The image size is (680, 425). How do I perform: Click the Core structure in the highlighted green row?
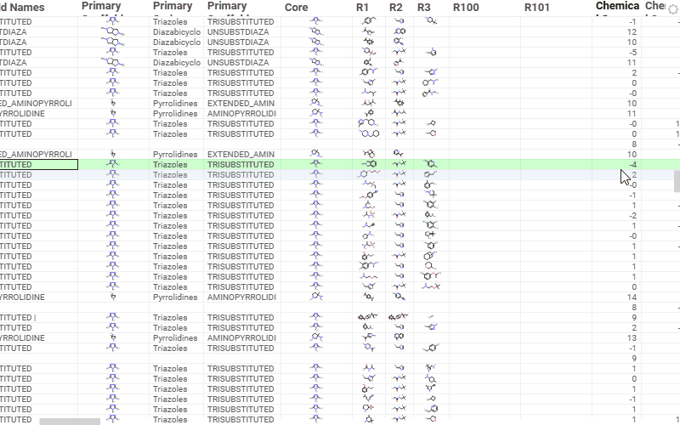(x=317, y=164)
